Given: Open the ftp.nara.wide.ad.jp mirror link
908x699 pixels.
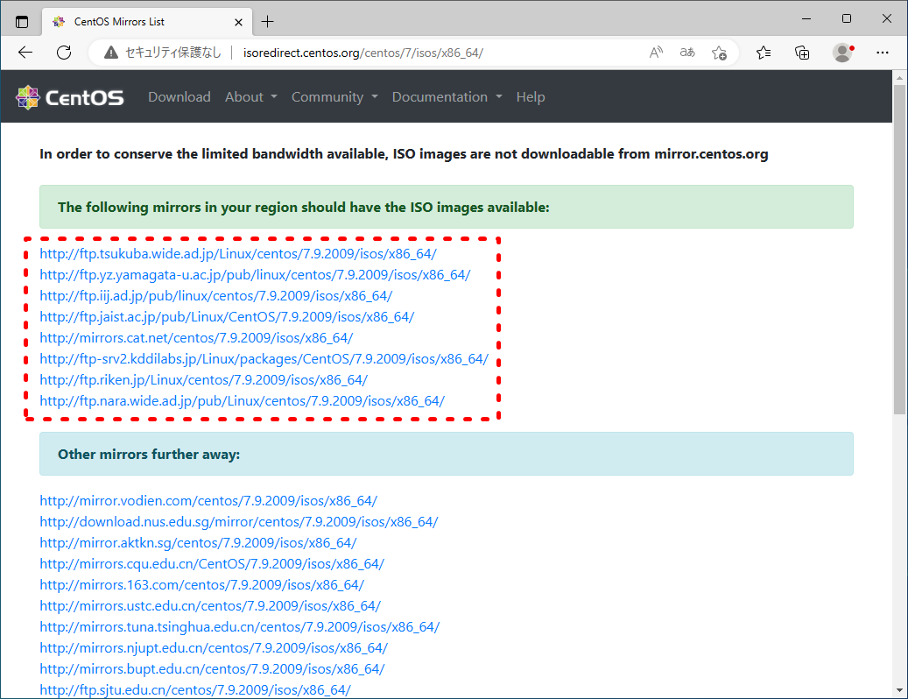Looking at the screenshot, I should click(x=242, y=401).
